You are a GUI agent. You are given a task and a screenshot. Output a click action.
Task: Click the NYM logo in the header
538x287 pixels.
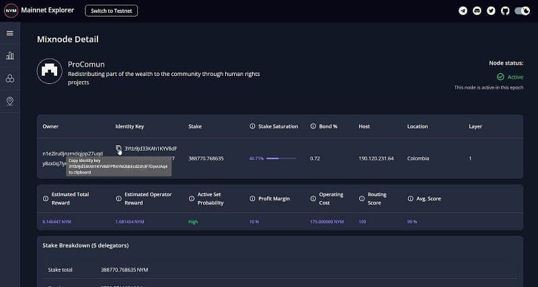coord(11,11)
